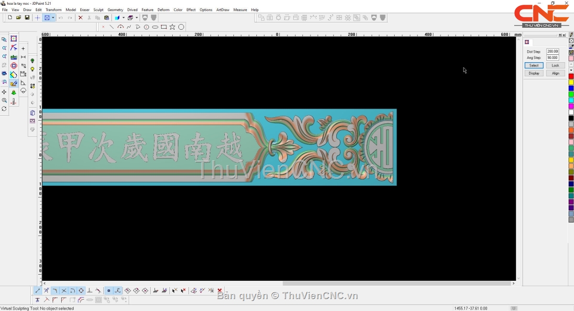
Task: Click the Save floppy disk icon
Action: 27,18
